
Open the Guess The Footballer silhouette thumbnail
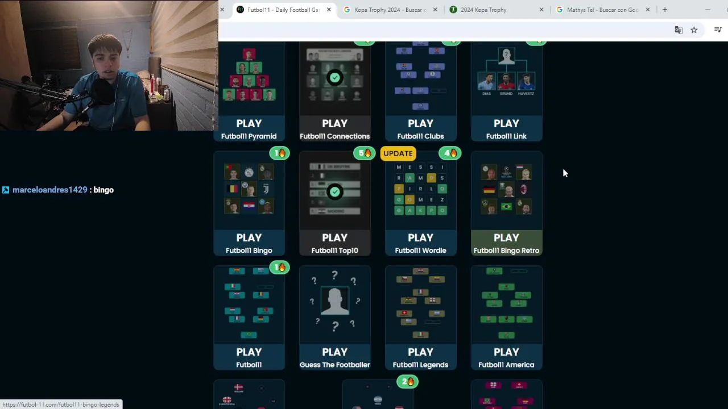pos(334,305)
